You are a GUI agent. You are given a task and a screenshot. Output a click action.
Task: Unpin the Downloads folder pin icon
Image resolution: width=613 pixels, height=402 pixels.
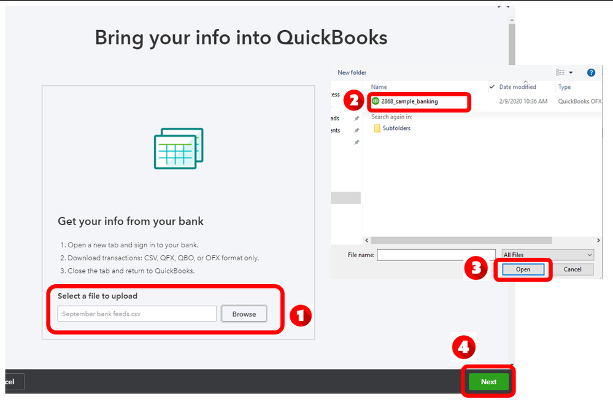click(x=357, y=117)
